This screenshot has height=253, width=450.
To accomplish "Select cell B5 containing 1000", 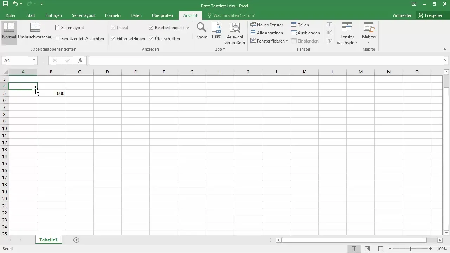I will [x=51, y=93].
